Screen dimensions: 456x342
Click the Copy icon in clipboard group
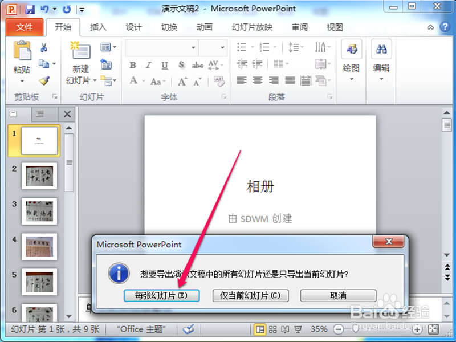pyautogui.click(x=44, y=63)
